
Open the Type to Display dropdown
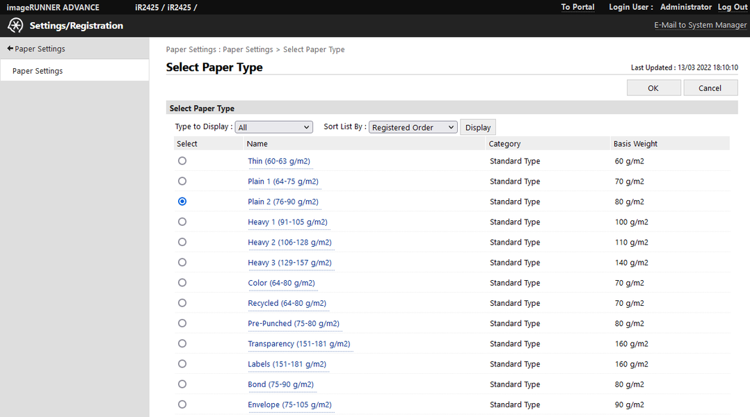(274, 127)
